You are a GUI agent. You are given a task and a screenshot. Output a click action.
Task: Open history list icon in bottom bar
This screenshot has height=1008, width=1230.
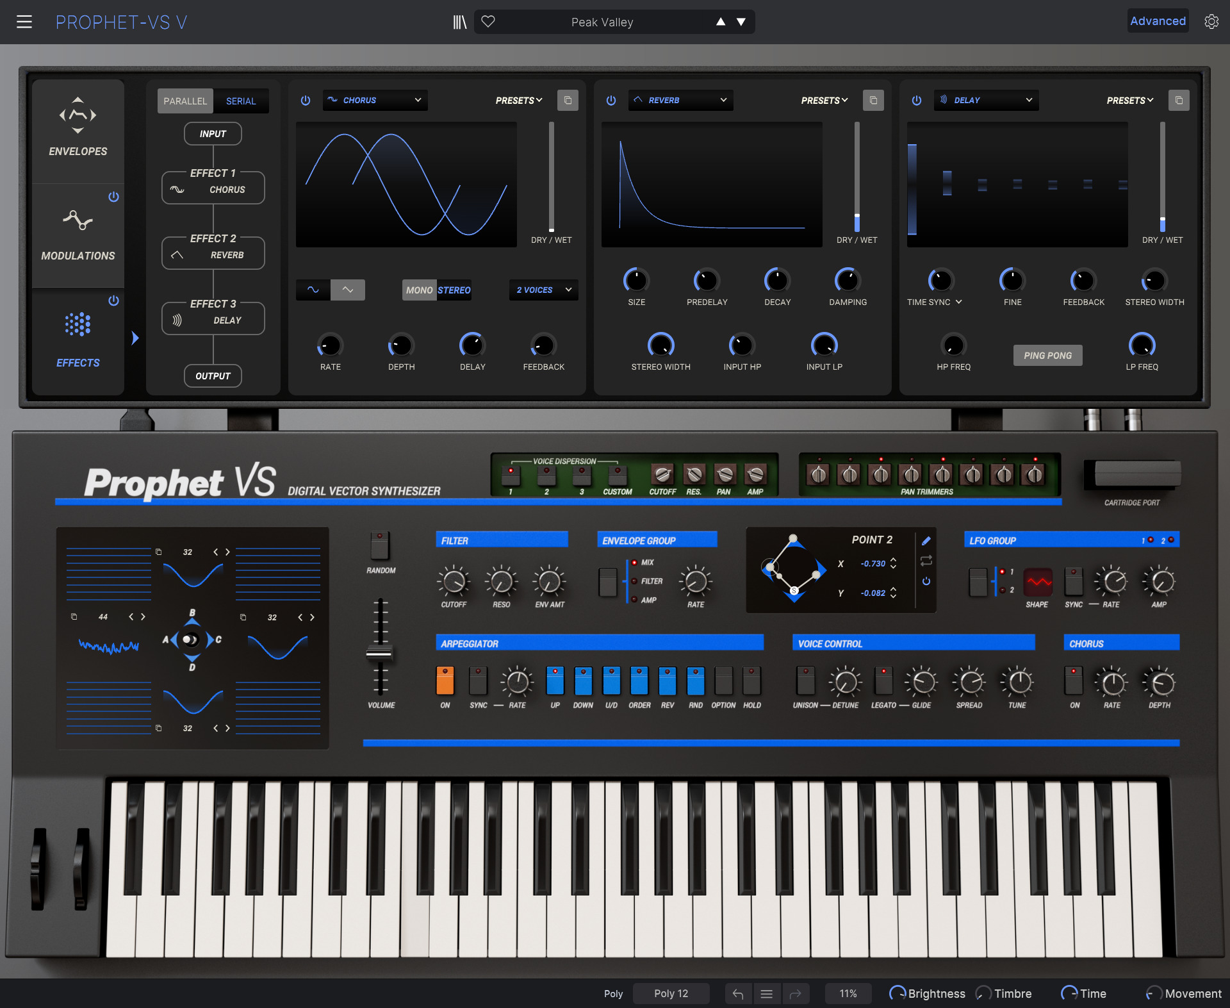coord(767,994)
